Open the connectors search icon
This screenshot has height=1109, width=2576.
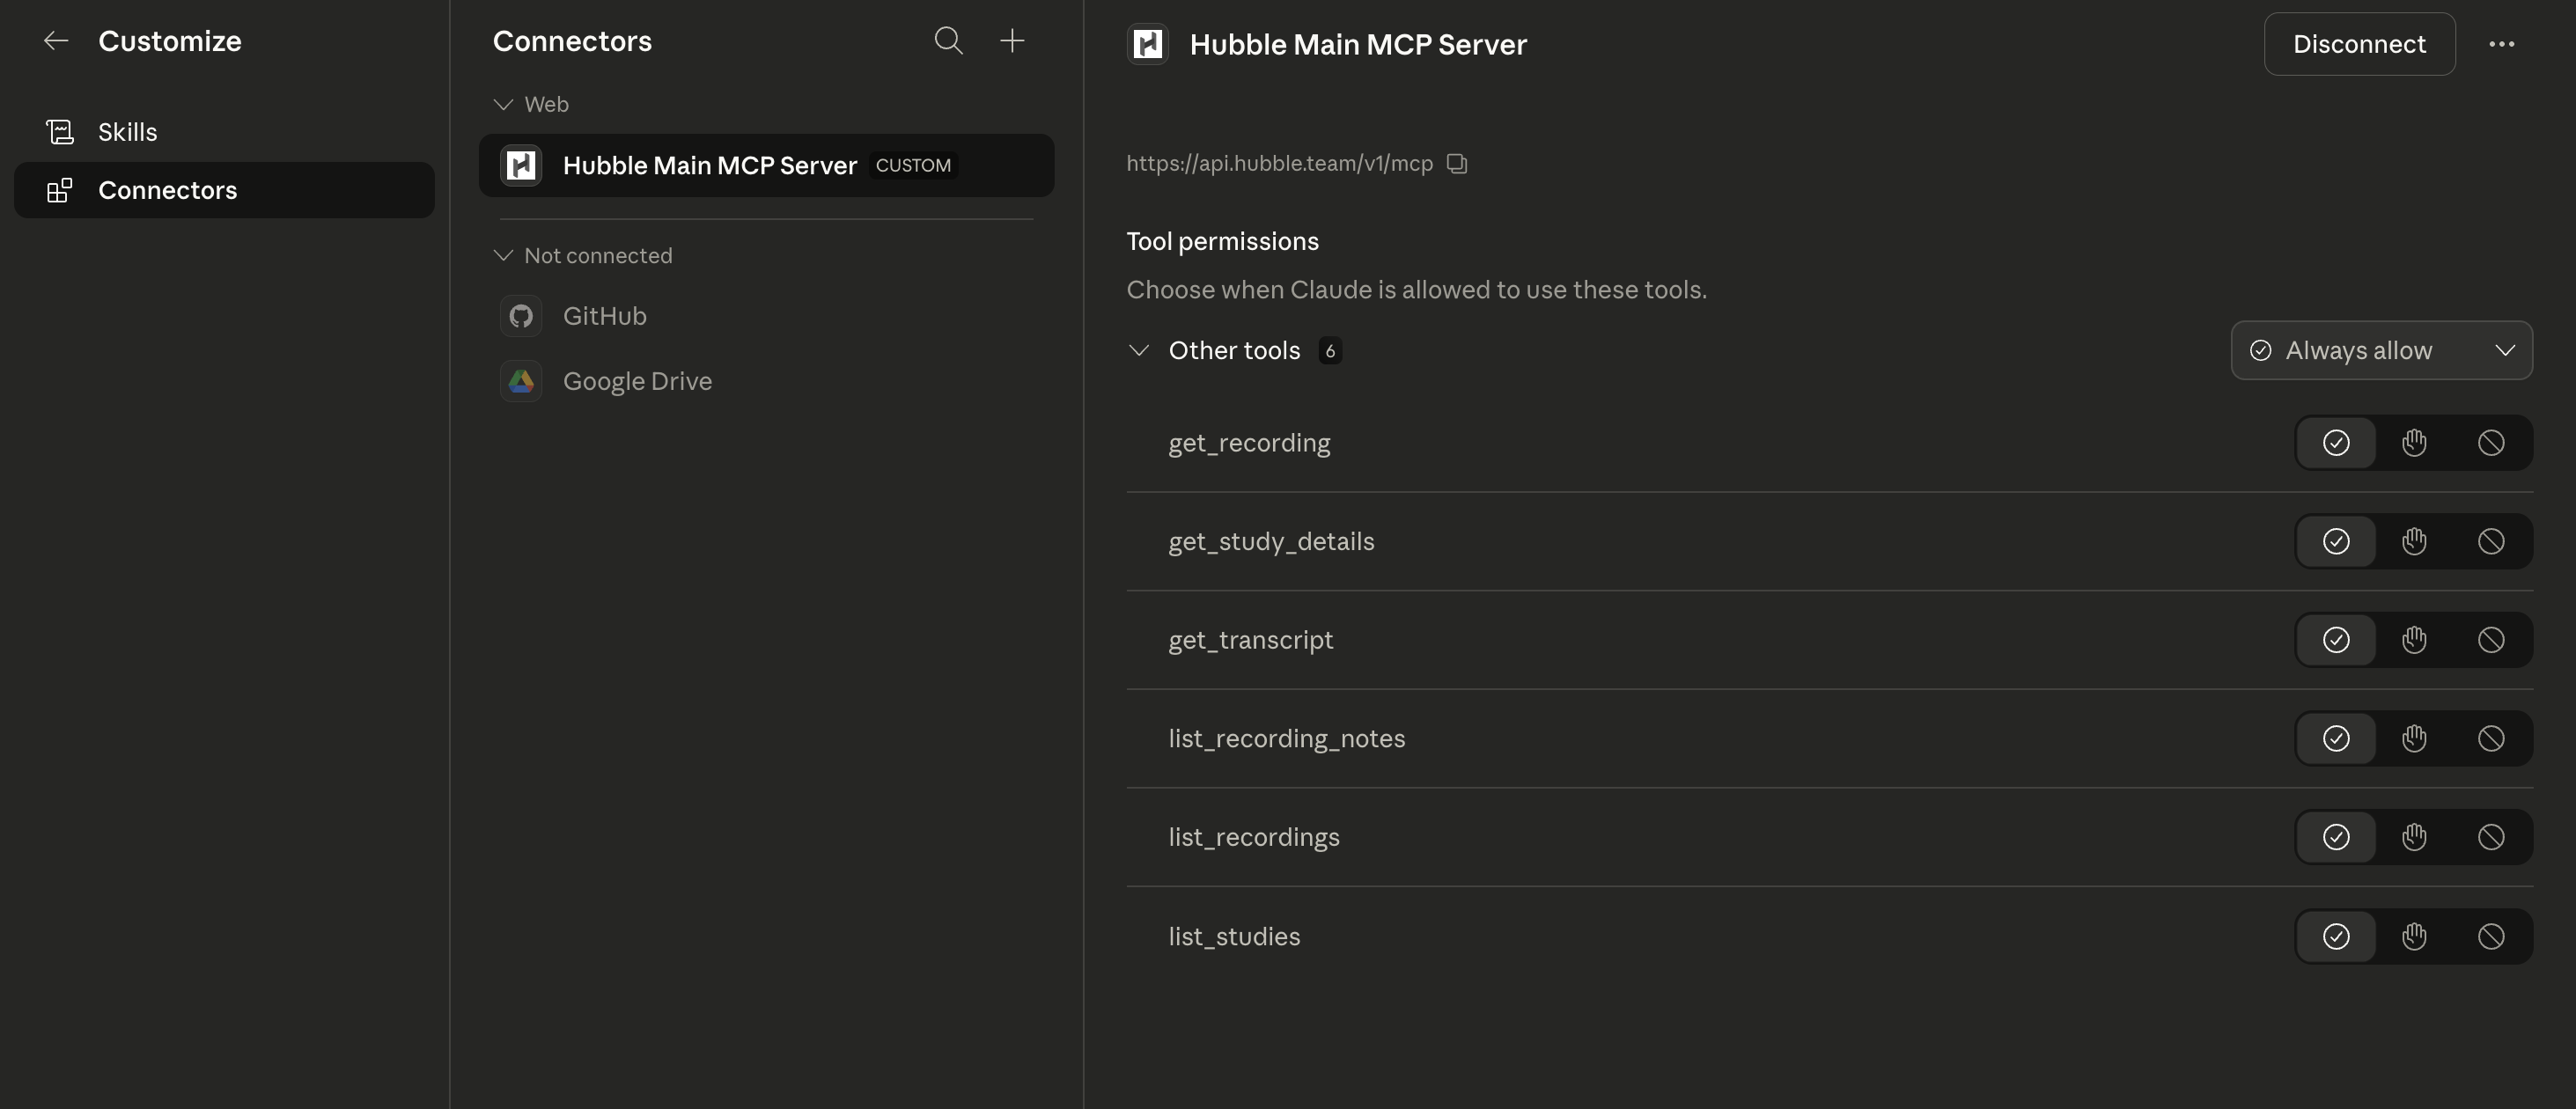pyautogui.click(x=948, y=41)
